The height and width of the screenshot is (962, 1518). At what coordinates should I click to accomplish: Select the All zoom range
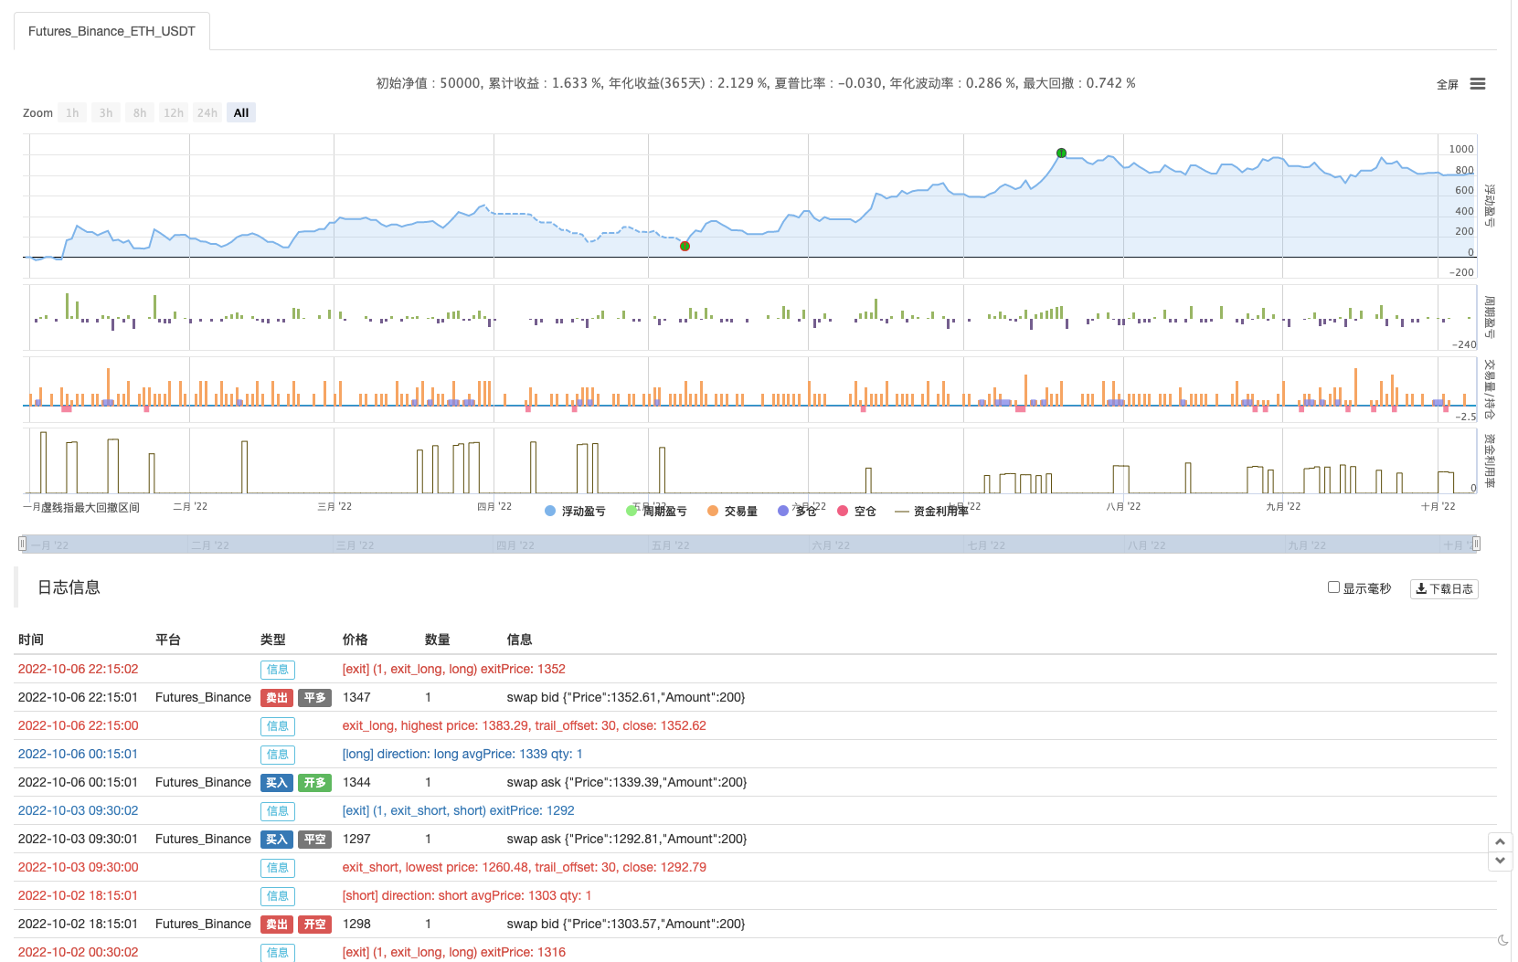click(241, 113)
